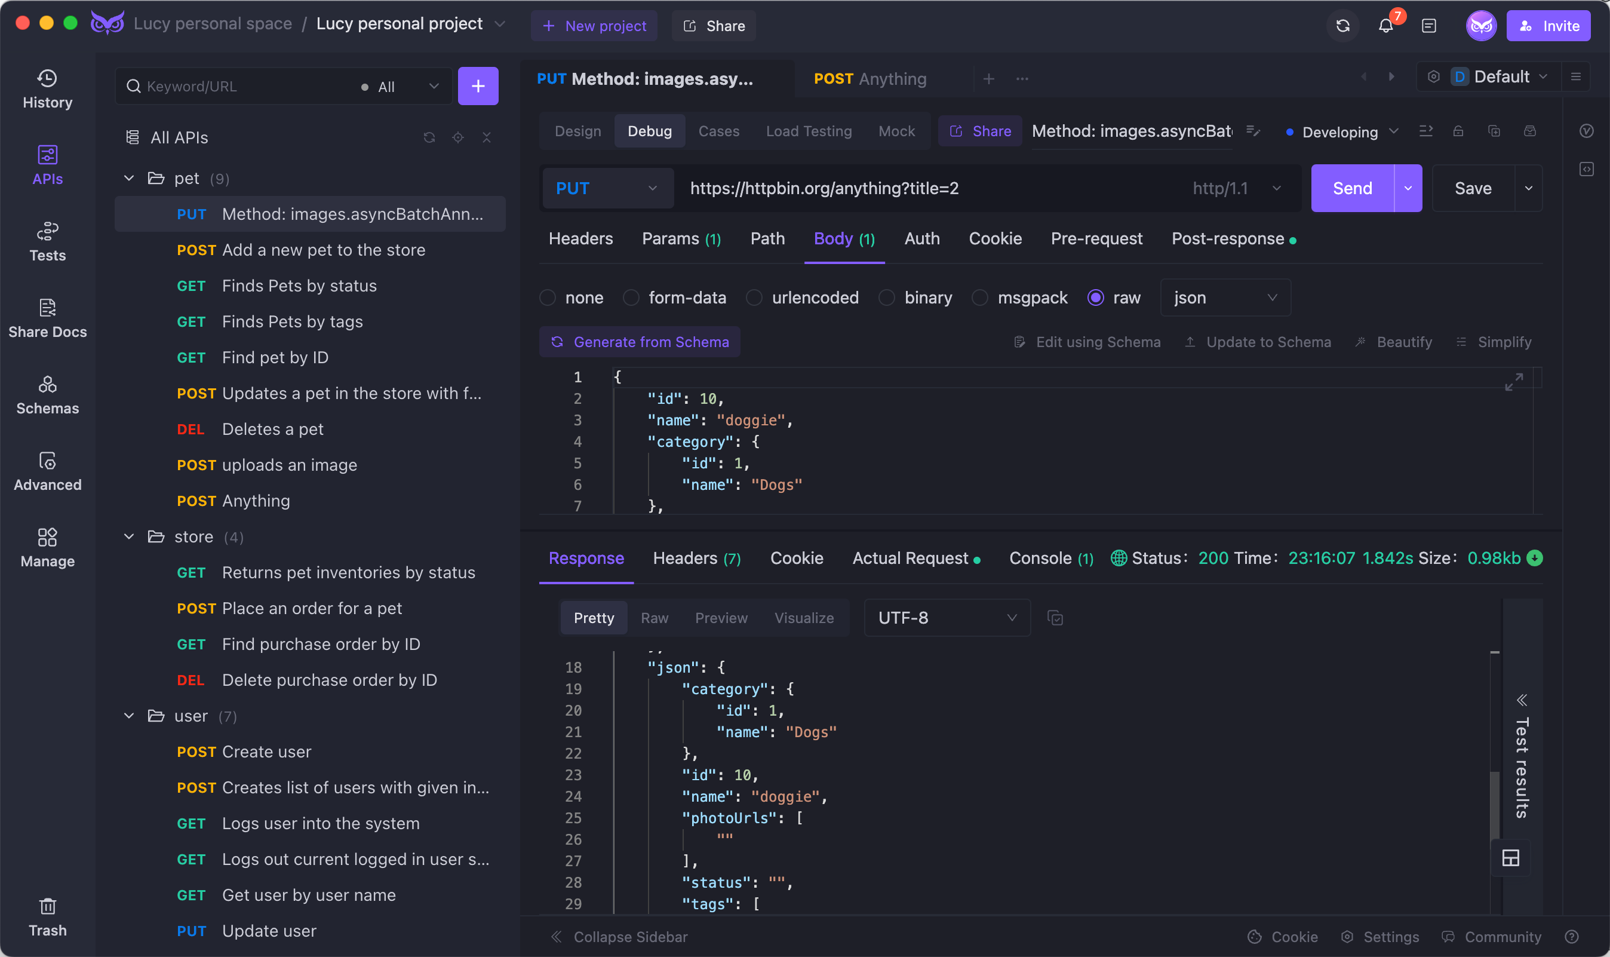Open the Console response tab
The height and width of the screenshot is (957, 1610).
(1050, 558)
